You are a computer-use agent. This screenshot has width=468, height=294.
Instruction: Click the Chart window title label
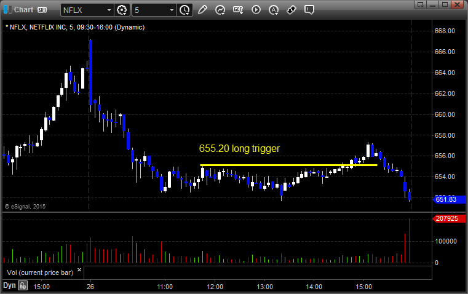23,10
